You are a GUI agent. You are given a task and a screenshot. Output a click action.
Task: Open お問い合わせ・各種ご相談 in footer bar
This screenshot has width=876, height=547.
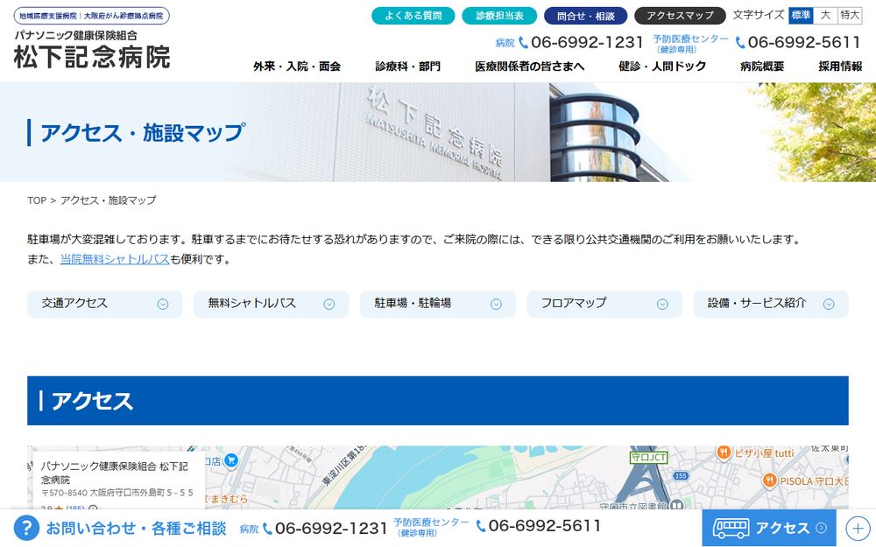click(136, 528)
